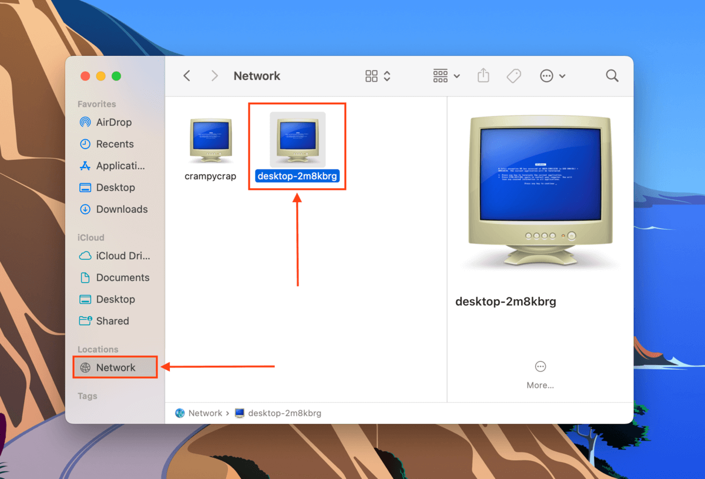Zoom the Finder window with green button

point(116,76)
